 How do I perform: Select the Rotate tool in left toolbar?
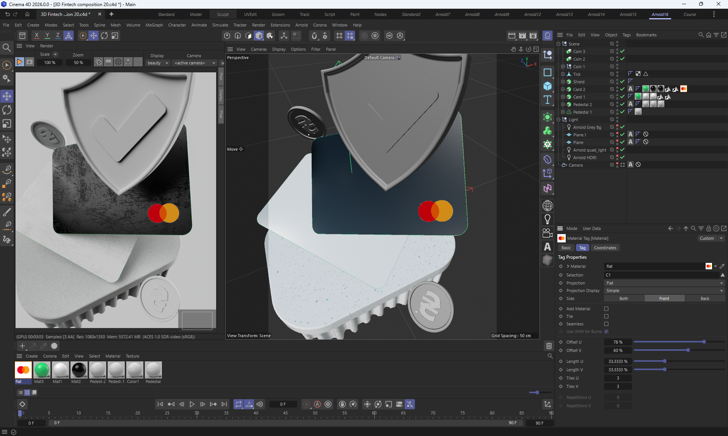[x=7, y=110]
